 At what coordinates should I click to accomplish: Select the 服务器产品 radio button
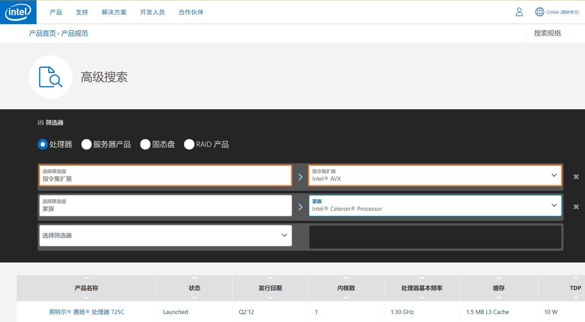[x=86, y=144]
